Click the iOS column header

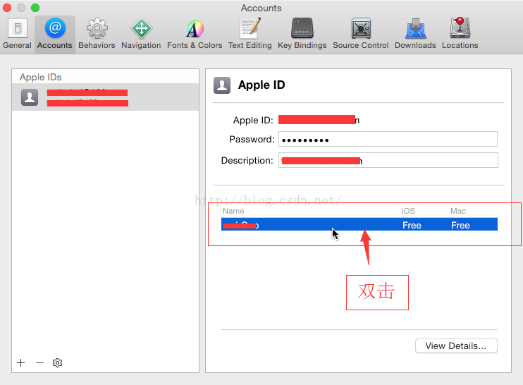(x=408, y=211)
